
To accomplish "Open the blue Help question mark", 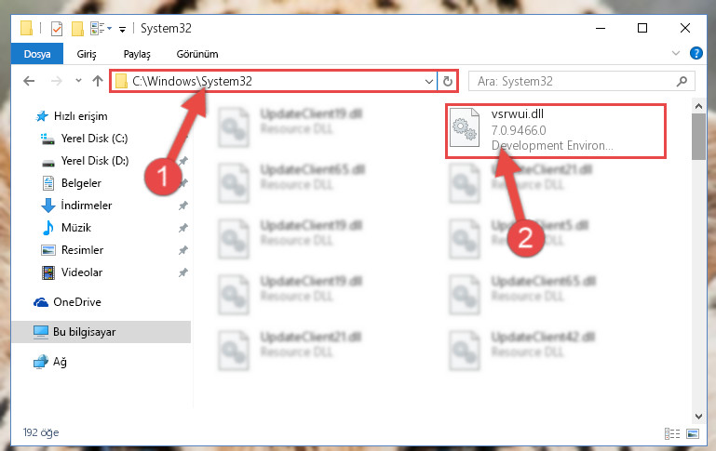I will (x=696, y=53).
